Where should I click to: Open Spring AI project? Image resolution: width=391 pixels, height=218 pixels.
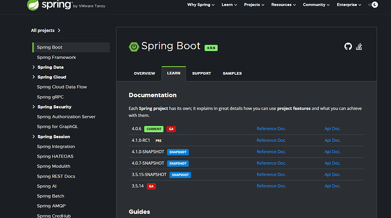coord(46,186)
